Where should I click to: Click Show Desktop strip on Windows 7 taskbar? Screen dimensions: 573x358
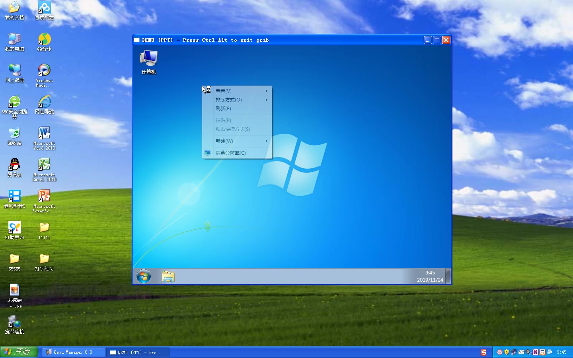click(448, 276)
